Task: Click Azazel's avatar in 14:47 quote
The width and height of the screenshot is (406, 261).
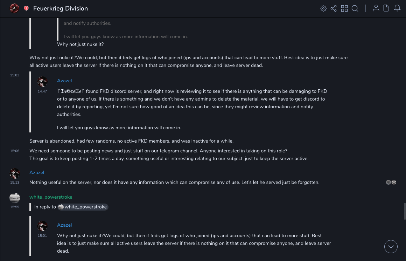Action: (x=42, y=82)
